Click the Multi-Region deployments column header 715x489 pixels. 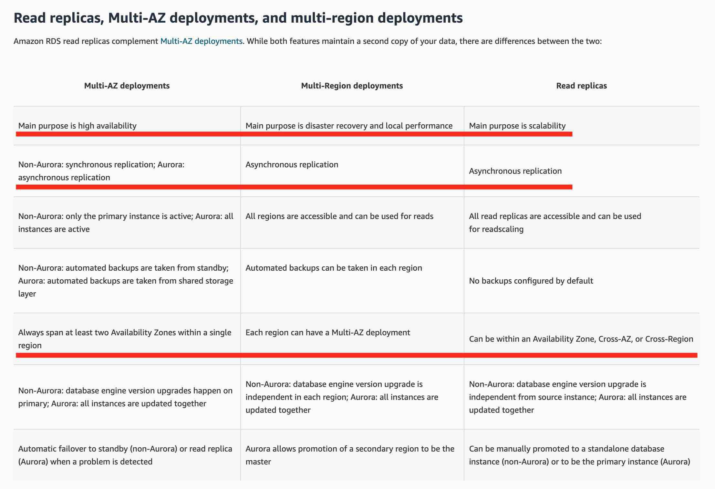pos(352,86)
